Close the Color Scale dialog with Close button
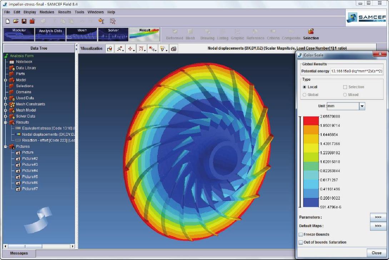 376,253
